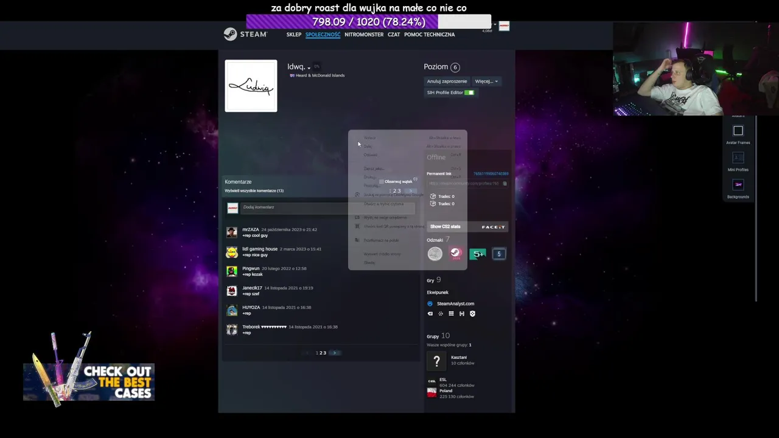
Task: Open HUYOZA's comment avatar
Action: click(x=232, y=310)
